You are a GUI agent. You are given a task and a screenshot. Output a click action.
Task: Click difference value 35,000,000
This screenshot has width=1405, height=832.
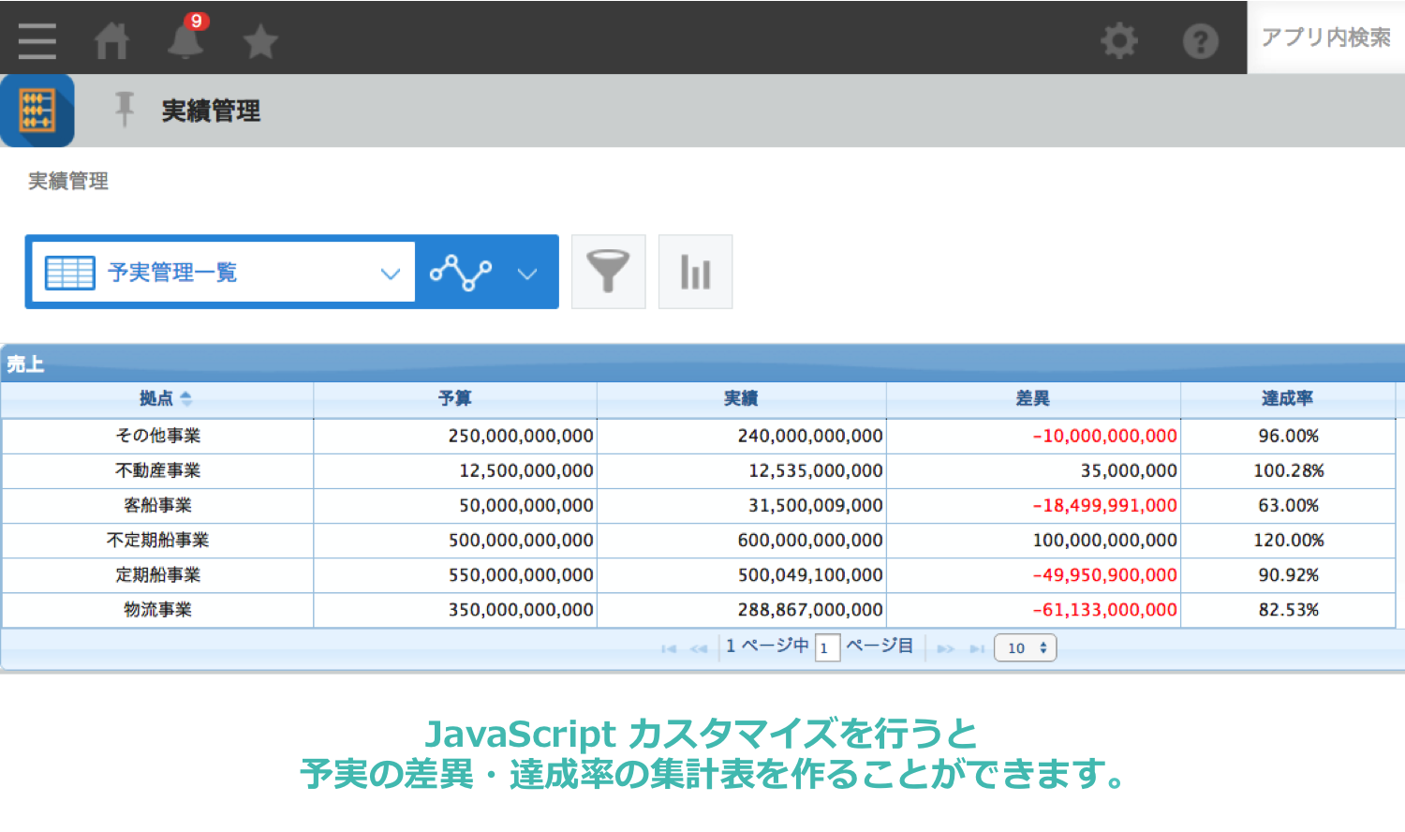pyautogui.click(x=1130, y=470)
